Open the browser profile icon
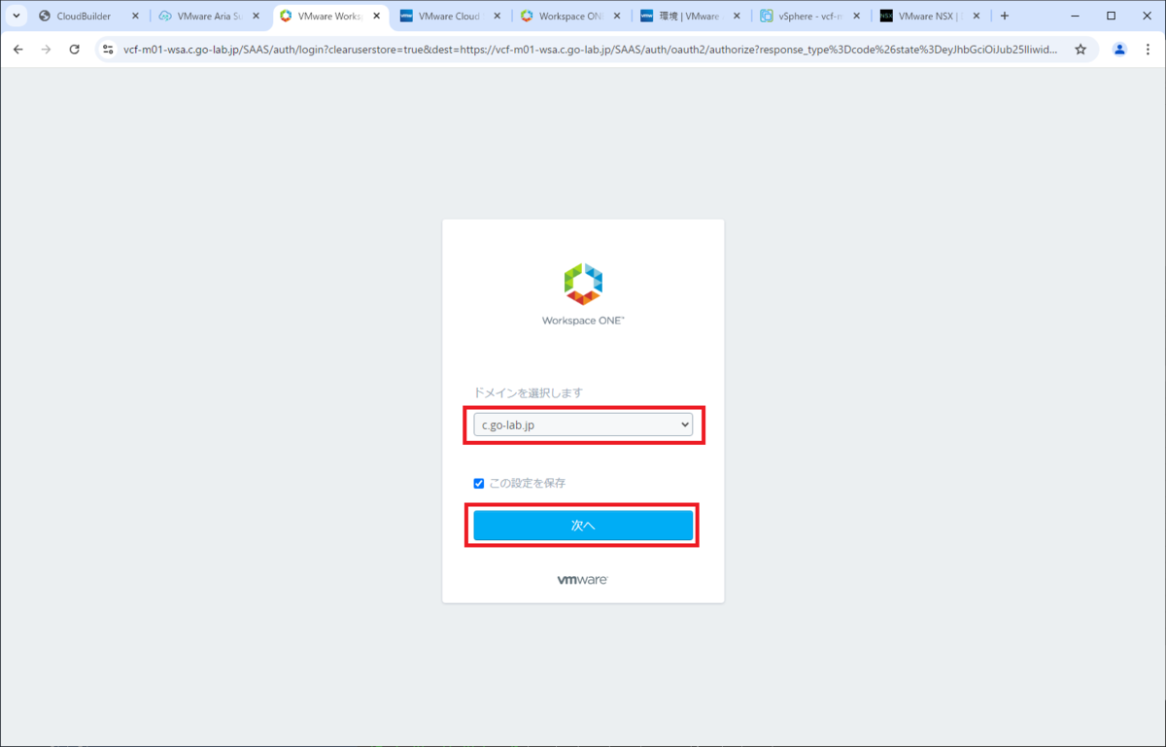1166x747 pixels. click(1119, 49)
